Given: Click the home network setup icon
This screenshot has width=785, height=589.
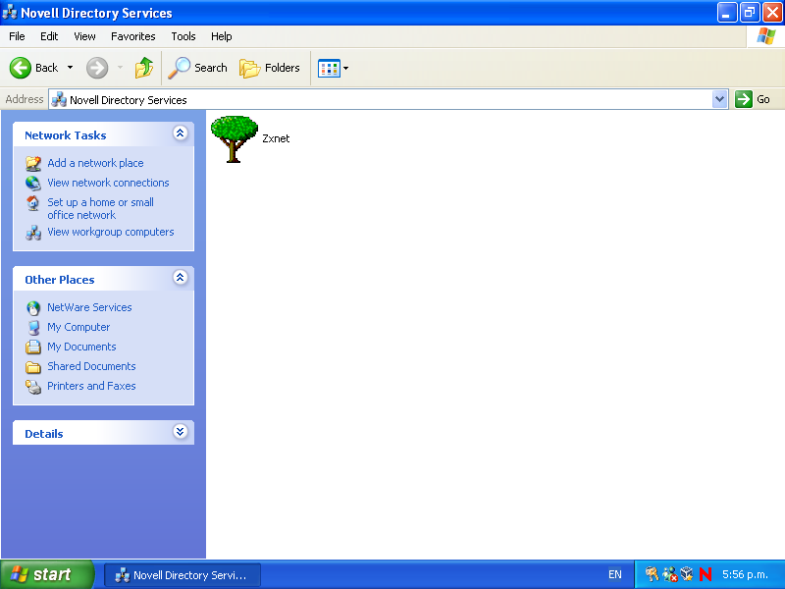Looking at the screenshot, I should click(33, 203).
